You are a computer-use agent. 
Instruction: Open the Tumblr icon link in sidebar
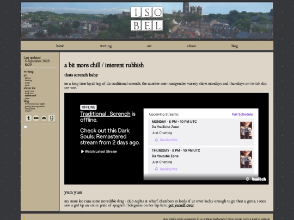pyautogui.click(x=28, y=118)
